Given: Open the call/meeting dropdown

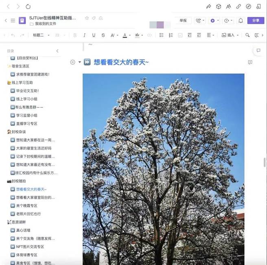Looking at the screenshot, I should point(200,21).
